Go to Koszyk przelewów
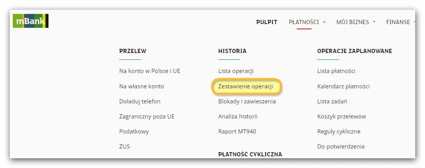Viewport: 425px width, 168px height. (x=342, y=117)
